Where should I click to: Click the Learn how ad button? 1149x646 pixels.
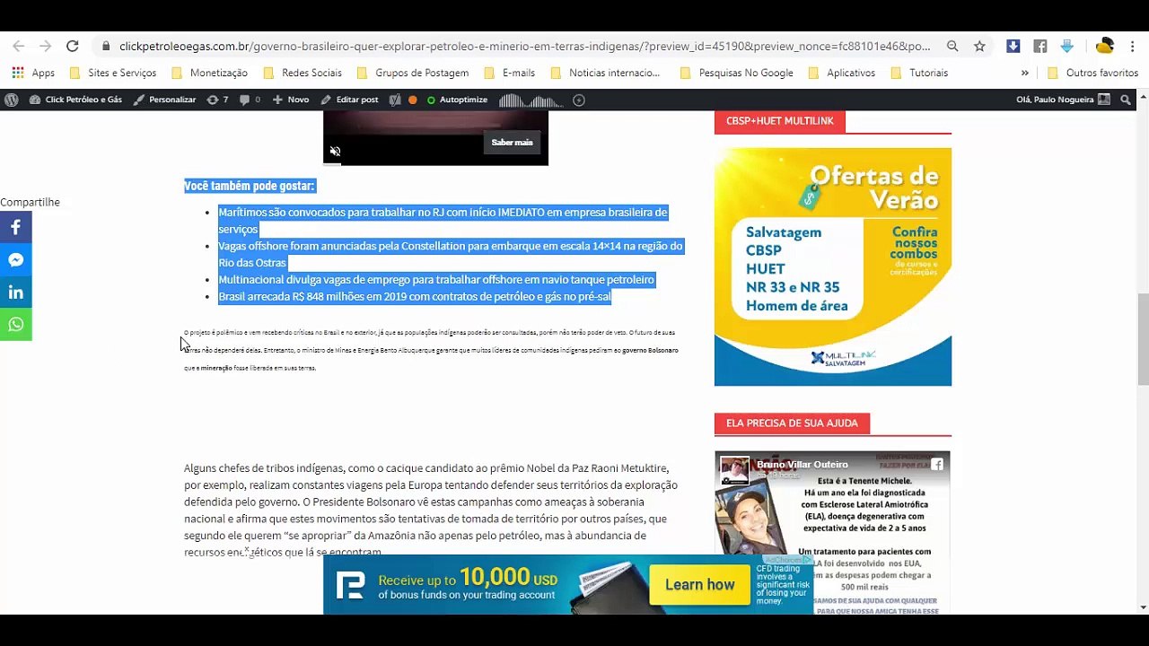[x=699, y=584]
